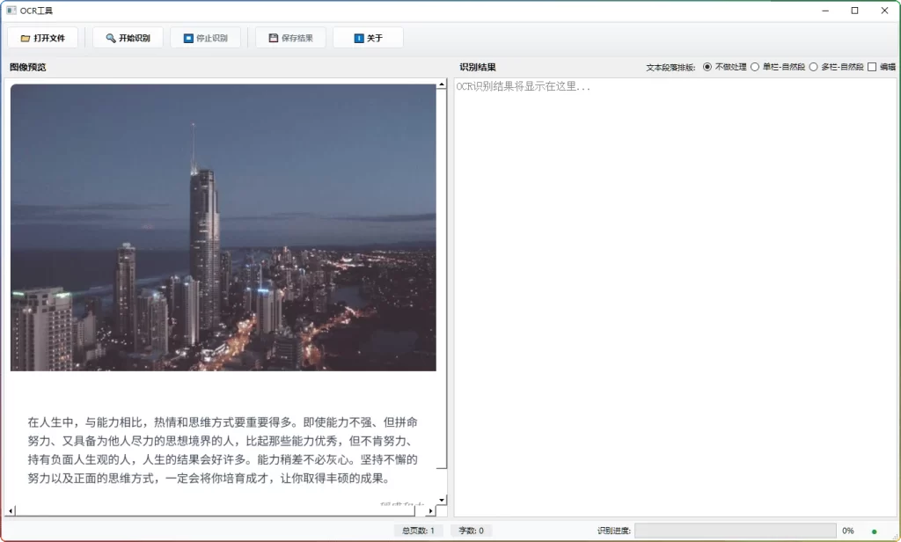
Task: Click the info icon on 关于 button
Action: 357,37
